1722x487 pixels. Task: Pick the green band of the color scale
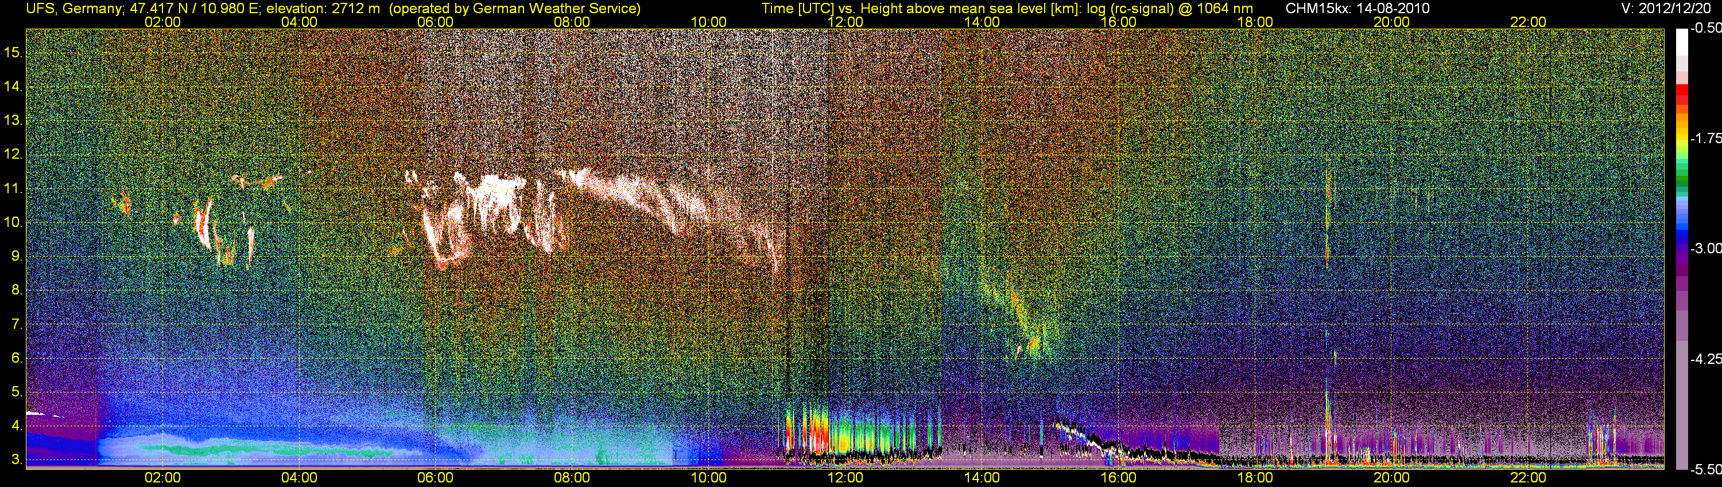click(1681, 177)
